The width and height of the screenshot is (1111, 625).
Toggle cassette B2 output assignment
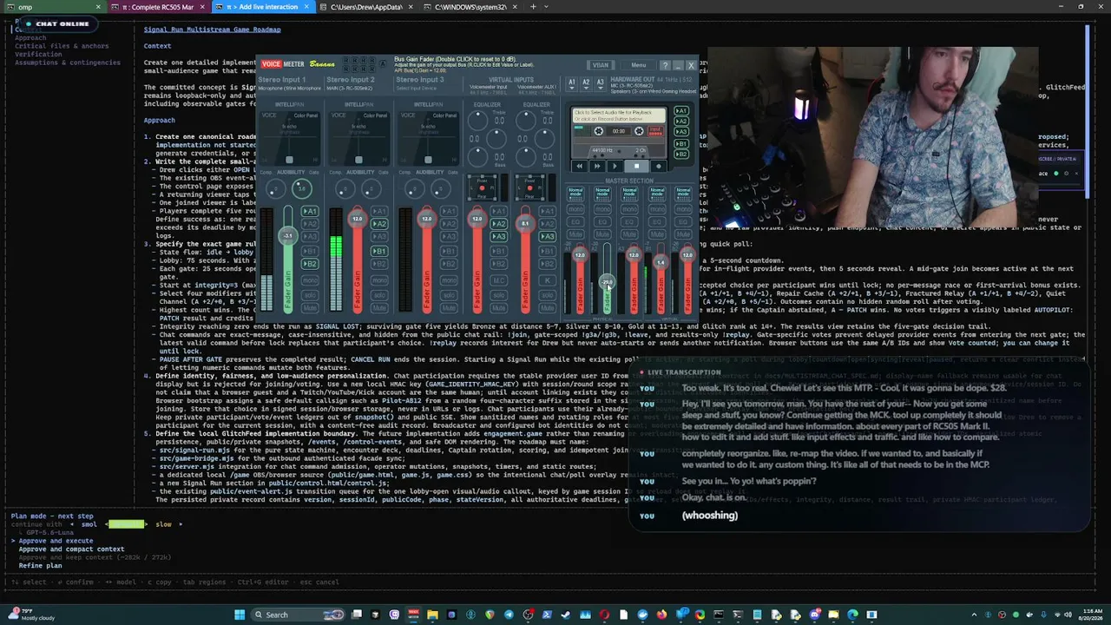[x=681, y=155]
